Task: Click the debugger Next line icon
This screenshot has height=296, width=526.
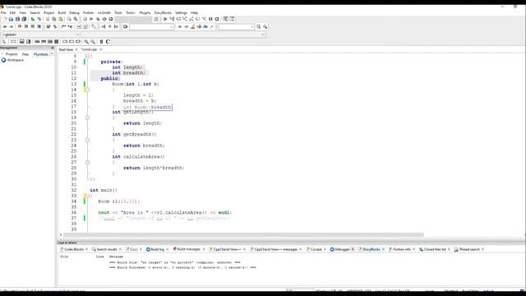Action: tap(178, 19)
